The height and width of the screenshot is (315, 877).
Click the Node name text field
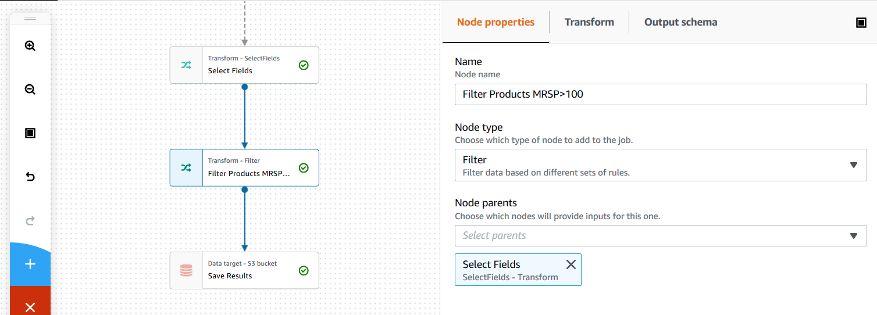coord(661,94)
